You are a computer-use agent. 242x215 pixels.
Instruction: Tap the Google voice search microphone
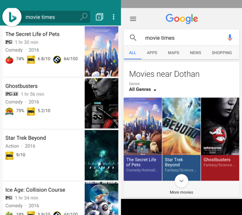(230, 38)
